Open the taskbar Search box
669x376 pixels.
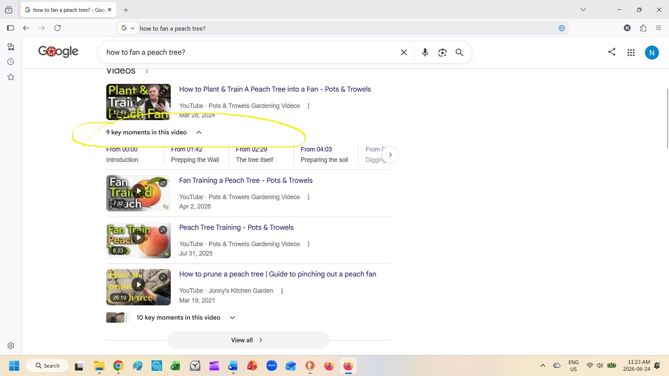click(47, 366)
